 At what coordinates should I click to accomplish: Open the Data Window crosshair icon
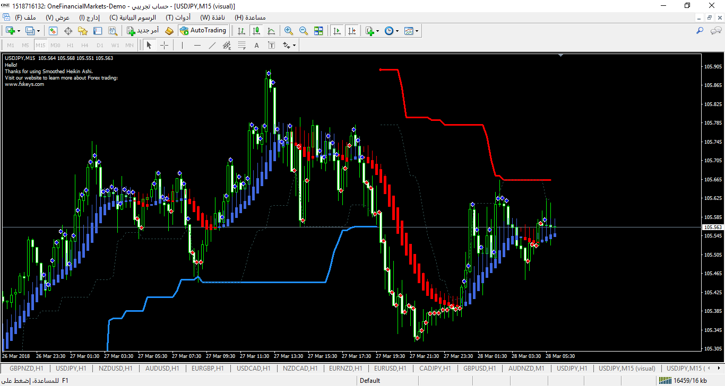pyautogui.click(x=68, y=31)
